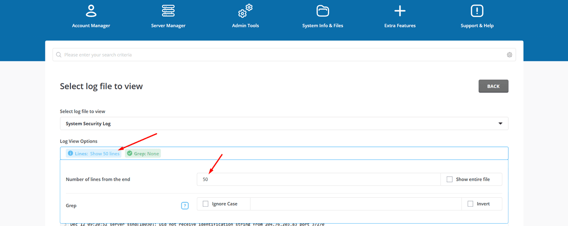Viewport: 568px width, 226px height.
Task: Select the Grep: None tag
Action: point(143,153)
